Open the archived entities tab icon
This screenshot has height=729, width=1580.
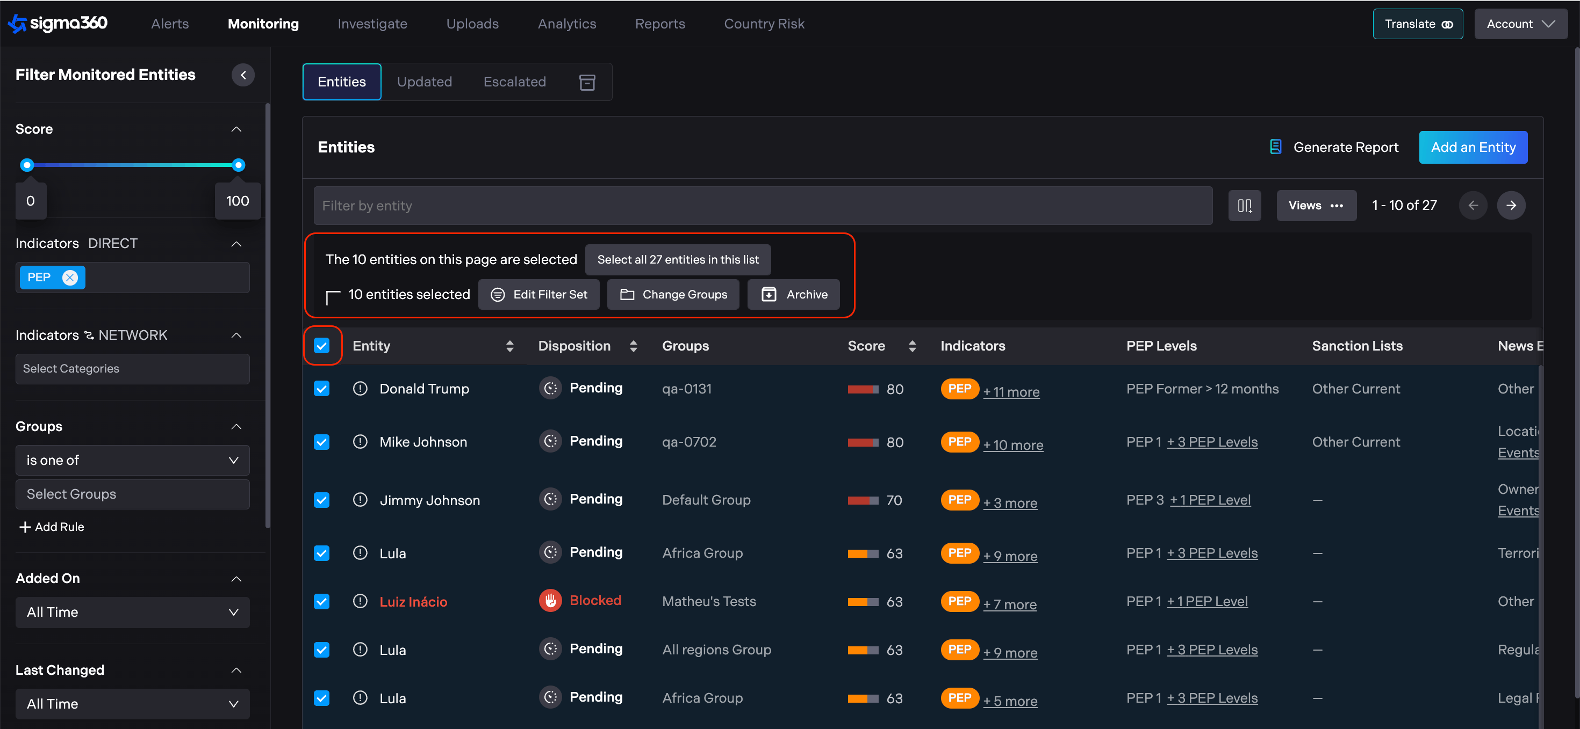click(587, 82)
